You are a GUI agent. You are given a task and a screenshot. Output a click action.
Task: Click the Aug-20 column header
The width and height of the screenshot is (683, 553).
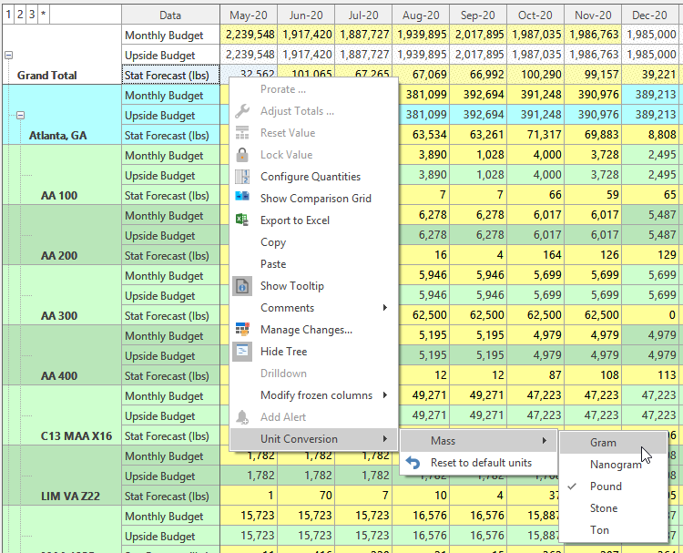(421, 15)
